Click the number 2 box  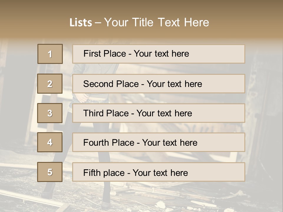[x=50, y=84]
